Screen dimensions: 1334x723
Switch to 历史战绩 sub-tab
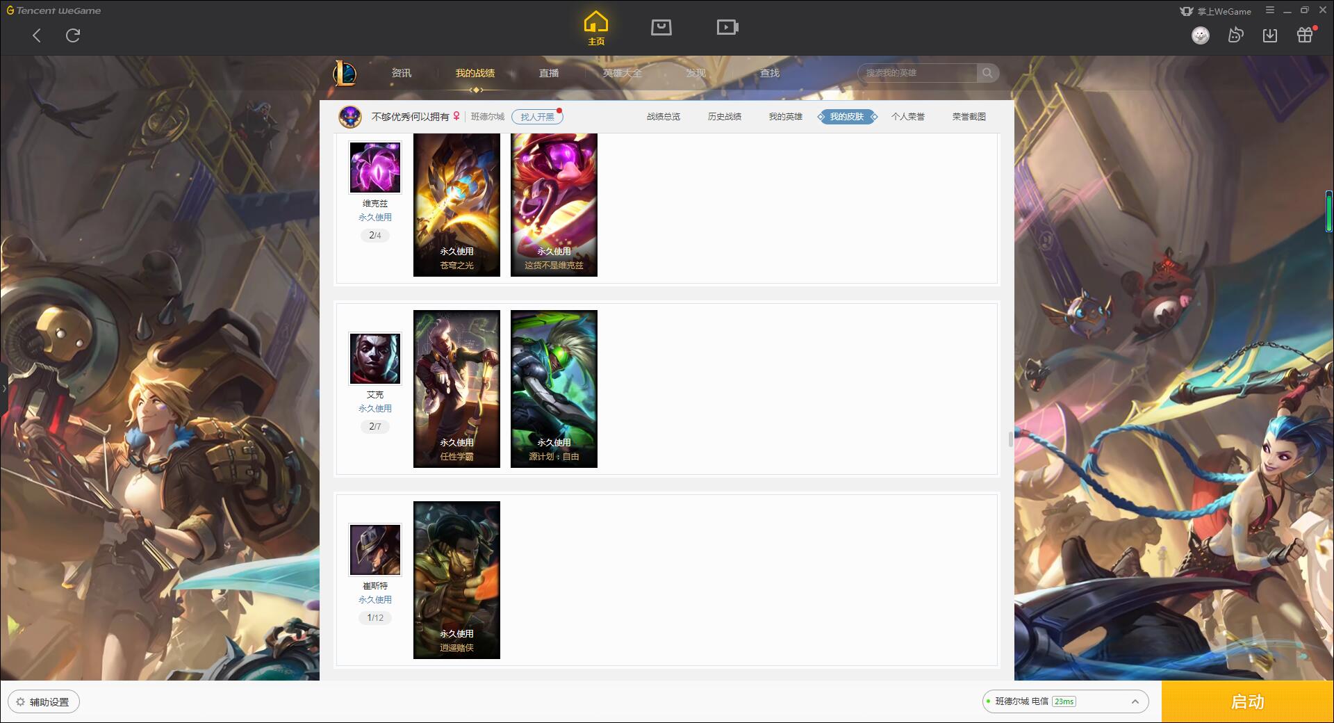pos(725,117)
